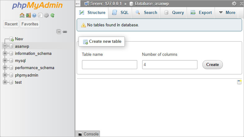Screen dimensions: 244x137
Task: Open page-related settings gear icon
Action: pos(234,4)
